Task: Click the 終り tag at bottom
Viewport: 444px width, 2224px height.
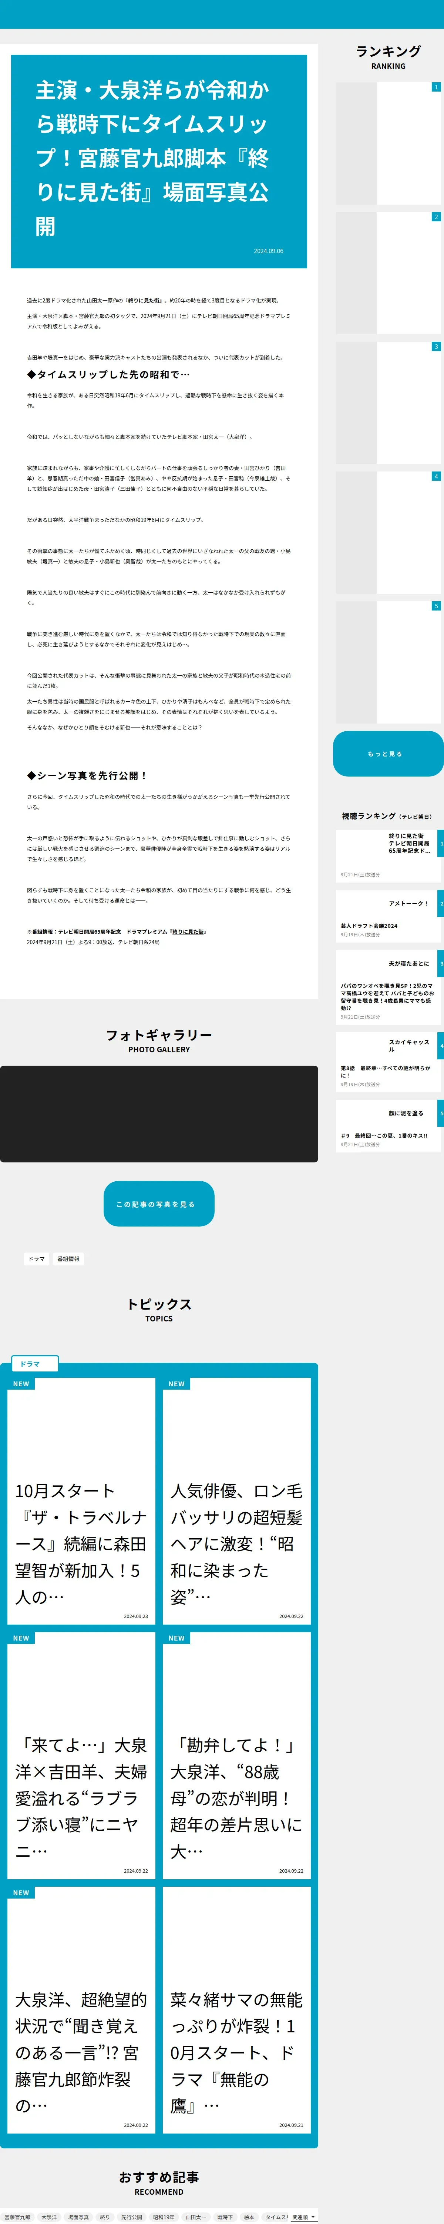Action: (x=105, y=2217)
